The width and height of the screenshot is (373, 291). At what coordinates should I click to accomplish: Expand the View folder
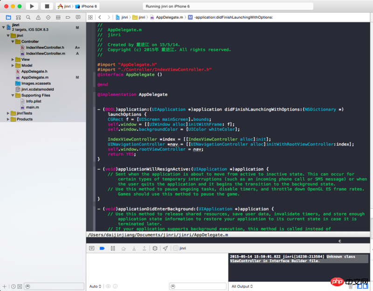click(12, 59)
